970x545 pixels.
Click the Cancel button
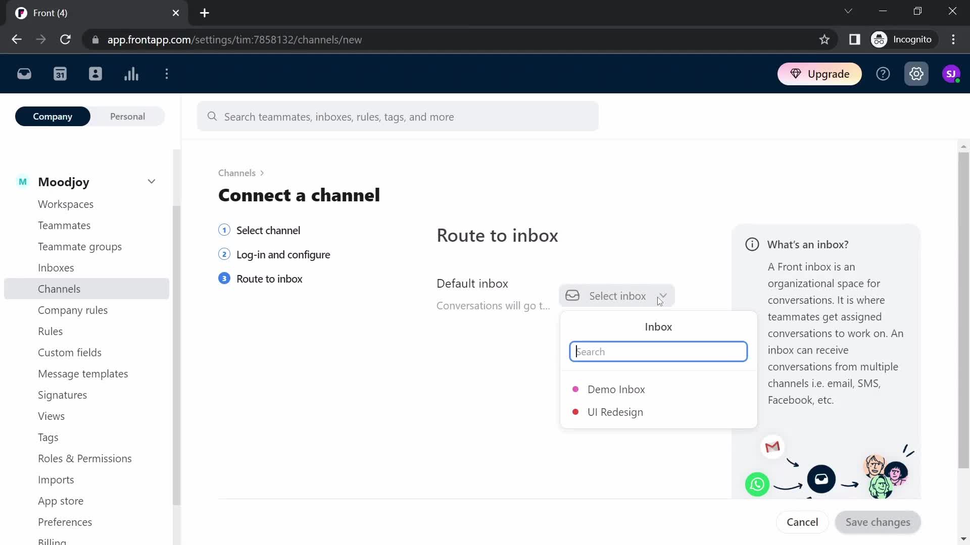click(802, 522)
